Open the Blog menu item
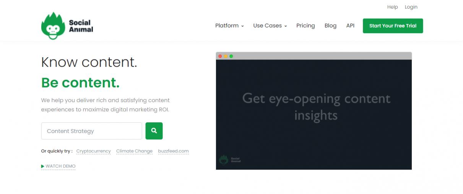The width and height of the screenshot is (463, 194). (330, 26)
